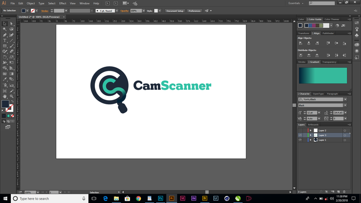Open harmony rules dropdown in Color Guide
Viewport: 361px width, 203px height.
pyautogui.click(x=331, y=25)
